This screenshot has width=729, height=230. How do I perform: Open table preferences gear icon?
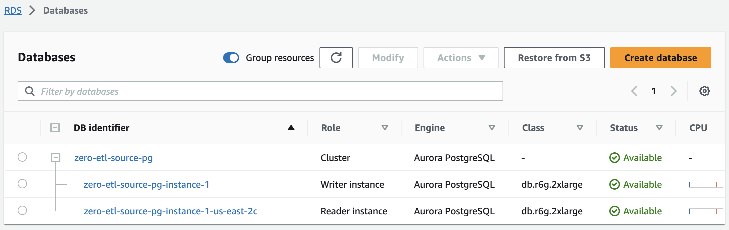coord(704,91)
